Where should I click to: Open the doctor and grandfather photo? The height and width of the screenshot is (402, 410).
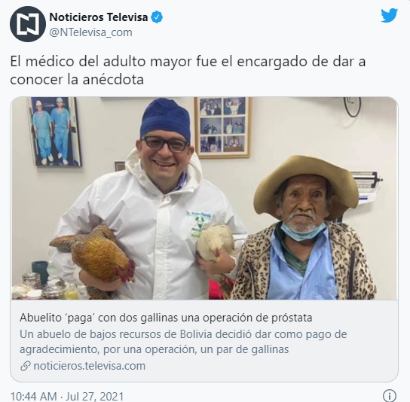click(x=204, y=198)
